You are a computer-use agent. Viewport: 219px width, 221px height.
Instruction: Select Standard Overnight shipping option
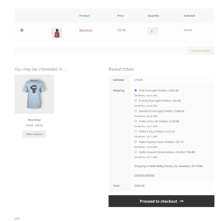136,111
